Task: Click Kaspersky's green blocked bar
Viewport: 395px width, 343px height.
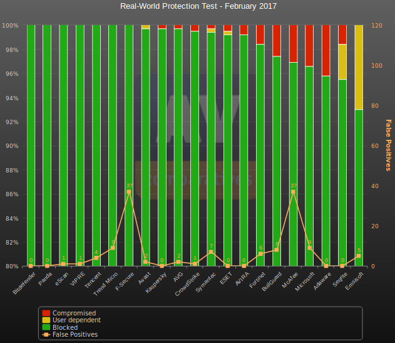Action: coord(162,147)
